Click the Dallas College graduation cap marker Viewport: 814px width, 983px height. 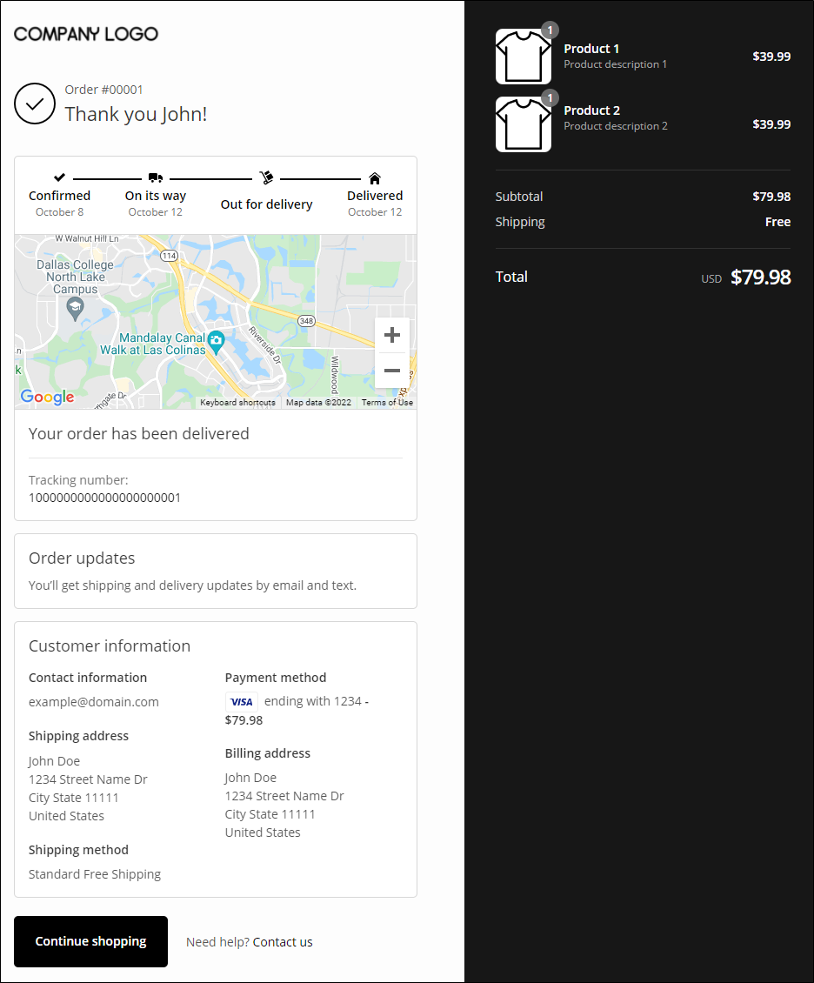coord(75,307)
